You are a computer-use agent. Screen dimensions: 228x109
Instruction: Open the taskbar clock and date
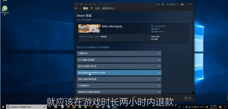(x=213, y=107)
